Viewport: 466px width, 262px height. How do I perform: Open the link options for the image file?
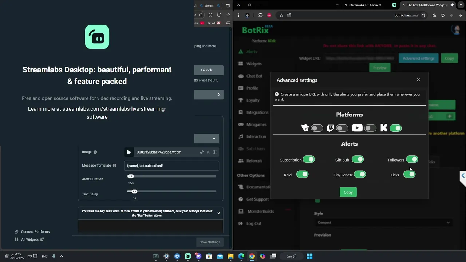[202, 152]
